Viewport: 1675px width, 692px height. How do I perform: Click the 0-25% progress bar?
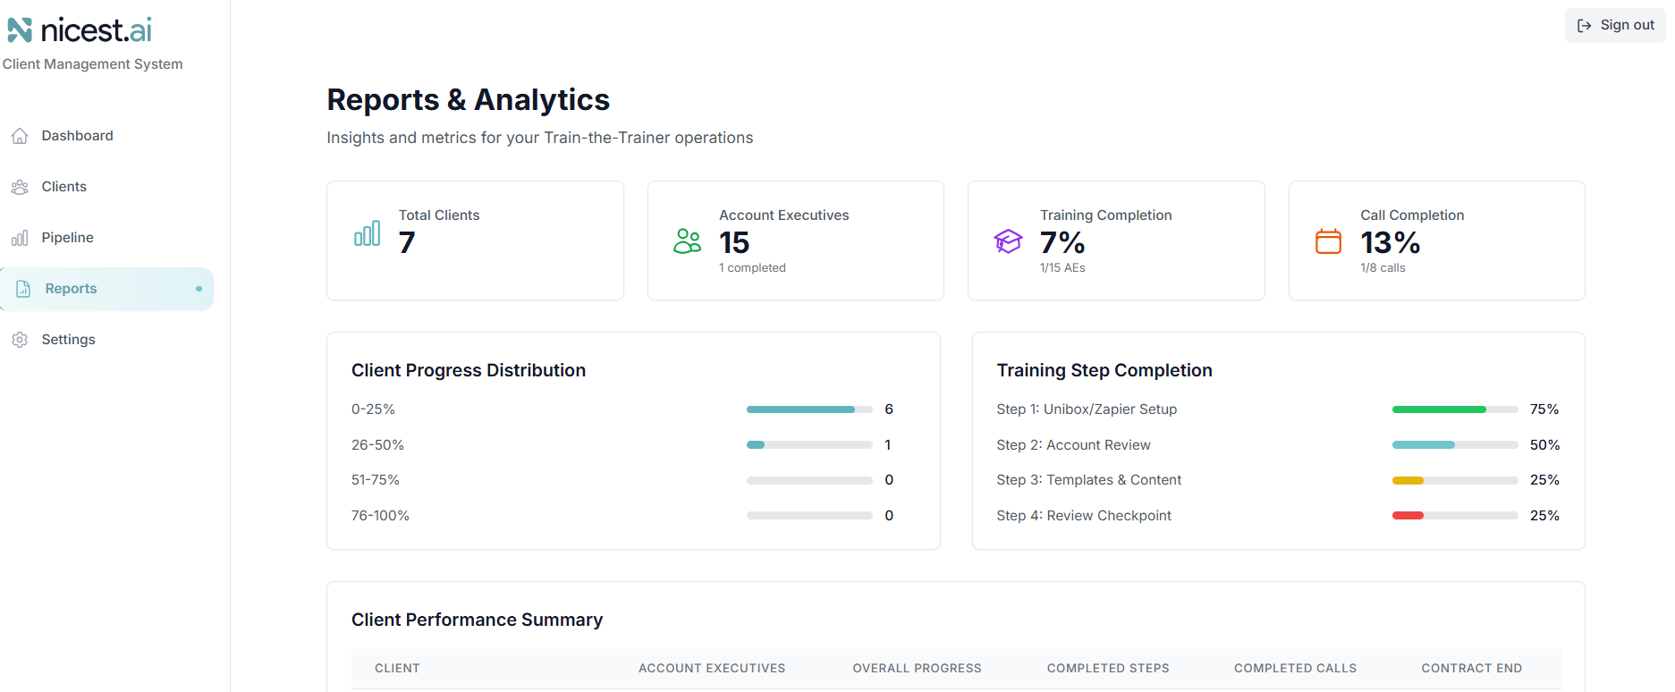[x=809, y=409]
